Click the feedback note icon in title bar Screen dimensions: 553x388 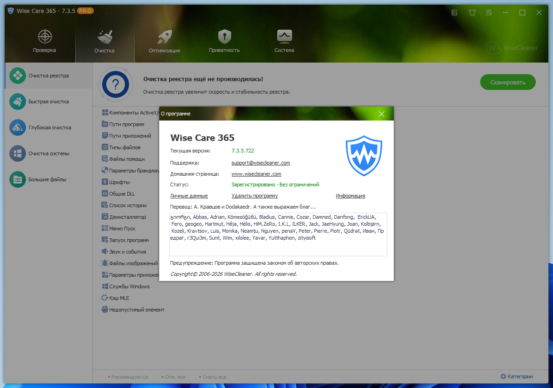455,13
